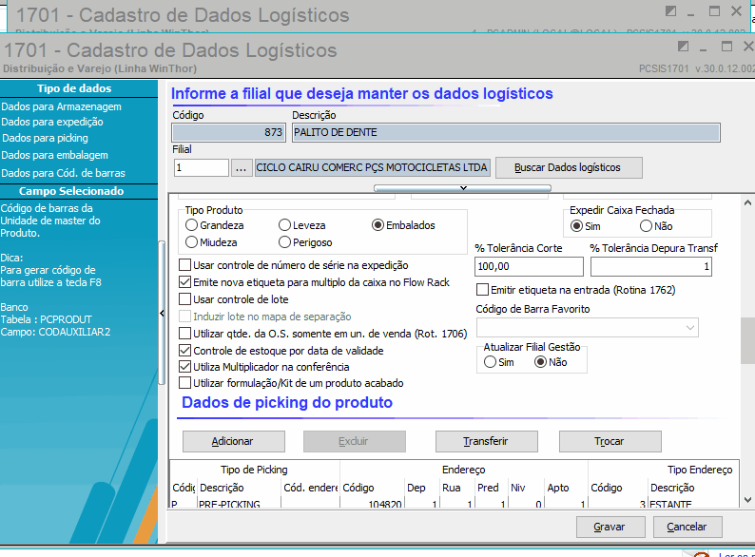Screen dimensions: 755x557
Task: Click filial name CICLO CAIRU field
Action: (x=372, y=167)
